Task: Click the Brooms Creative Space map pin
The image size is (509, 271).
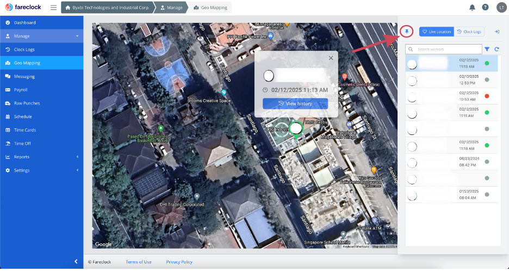Action: click(x=224, y=93)
